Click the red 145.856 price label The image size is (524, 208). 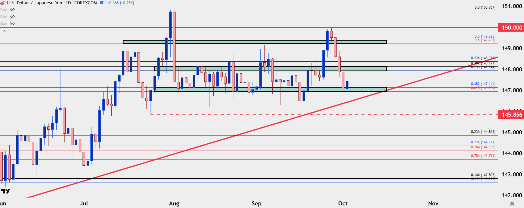pyautogui.click(x=512, y=115)
